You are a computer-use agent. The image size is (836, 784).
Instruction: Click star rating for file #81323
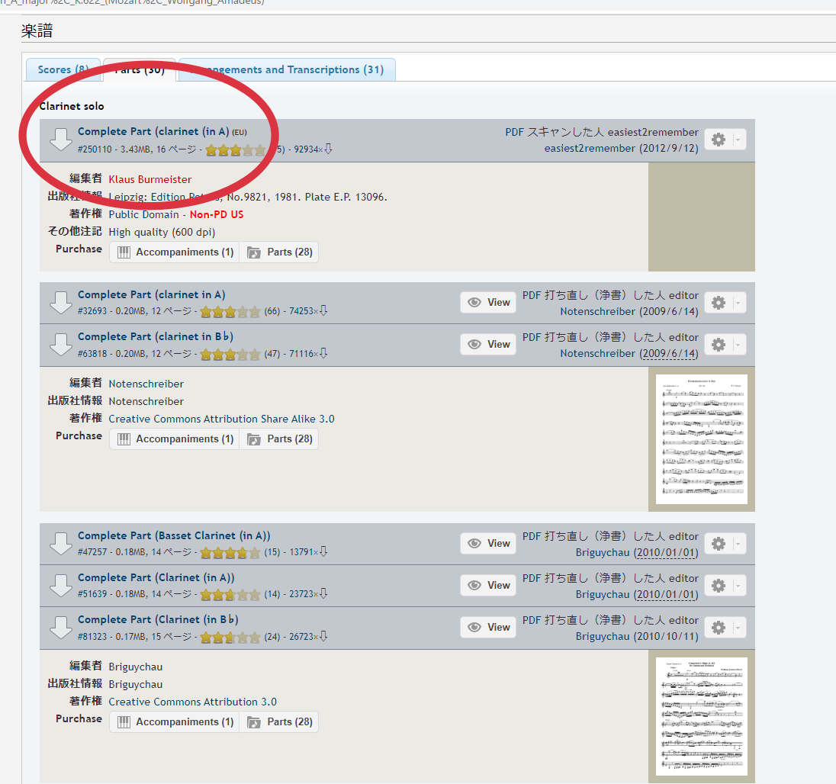[x=230, y=637]
